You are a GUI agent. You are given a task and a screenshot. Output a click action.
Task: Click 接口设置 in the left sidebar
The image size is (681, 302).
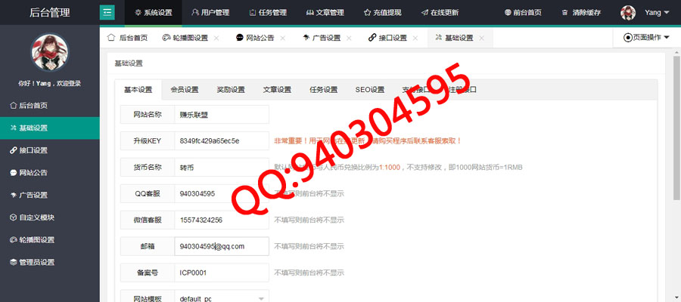point(33,150)
